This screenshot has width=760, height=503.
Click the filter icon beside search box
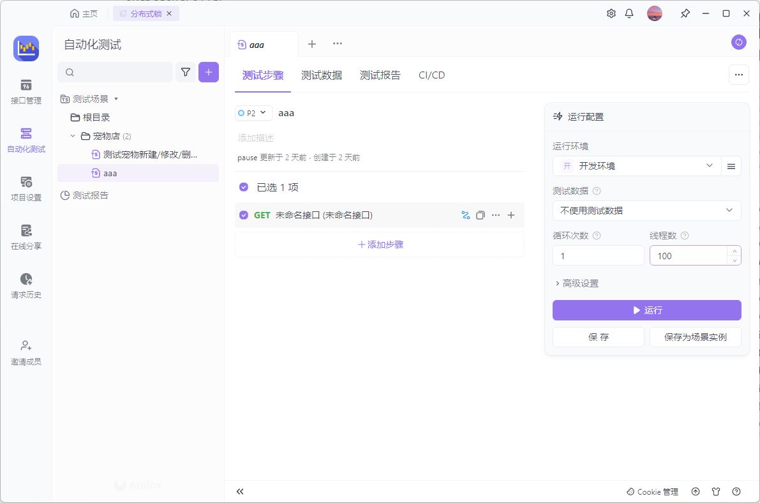tap(186, 72)
